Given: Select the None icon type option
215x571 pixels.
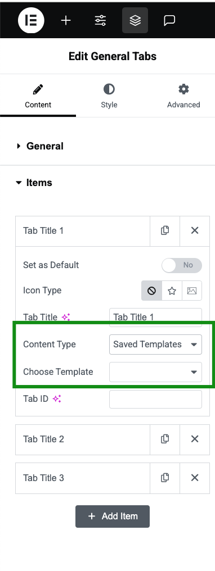Looking at the screenshot, I should coord(151,291).
